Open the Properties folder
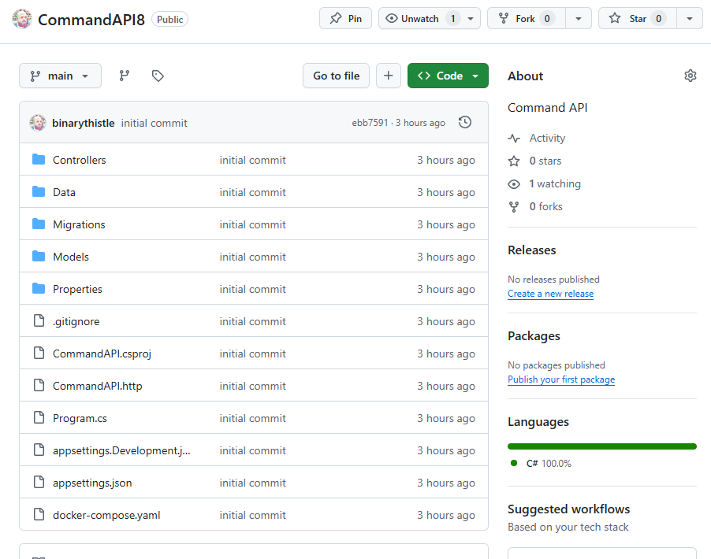Image resolution: width=711 pixels, height=559 pixels. click(77, 289)
